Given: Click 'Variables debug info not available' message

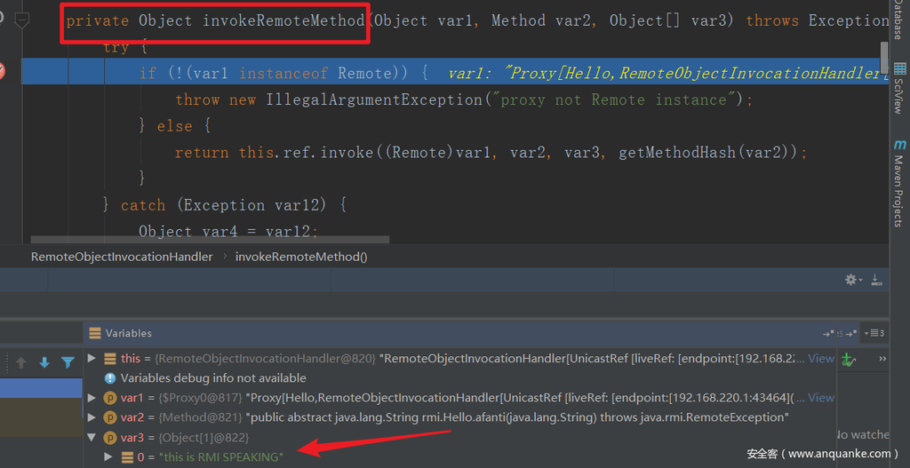Looking at the screenshot, I should pyautogui.click(x=213, y=378).
